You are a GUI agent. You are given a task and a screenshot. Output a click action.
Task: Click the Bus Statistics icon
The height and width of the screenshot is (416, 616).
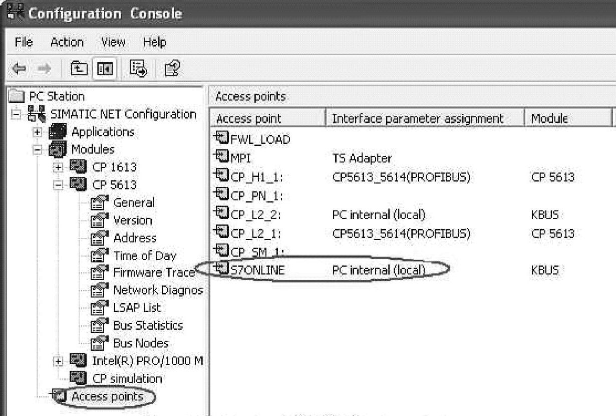point(100,326)
